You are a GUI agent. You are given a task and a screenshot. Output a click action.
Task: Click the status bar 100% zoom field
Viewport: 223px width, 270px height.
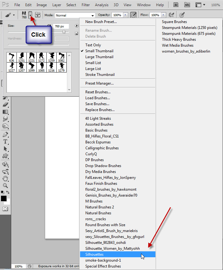[18, 266]
